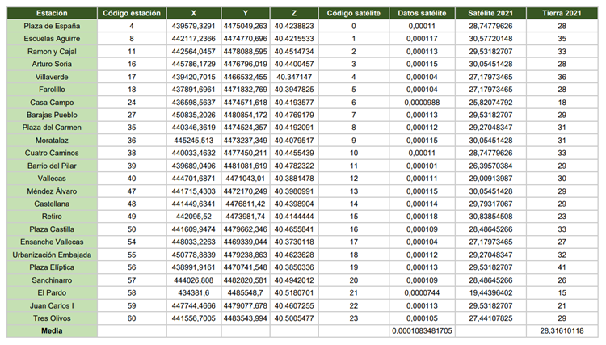Select the Media row label
Viewport: 606px width, 345px height.
(51, 331)
